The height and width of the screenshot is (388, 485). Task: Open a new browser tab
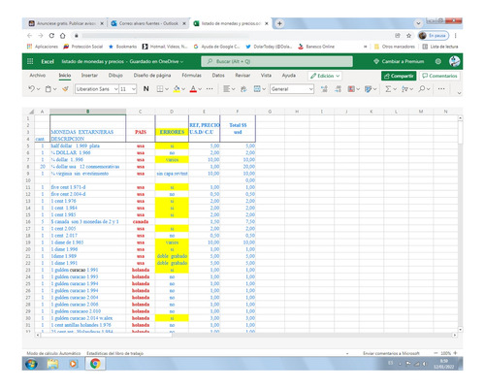[279, 23]
